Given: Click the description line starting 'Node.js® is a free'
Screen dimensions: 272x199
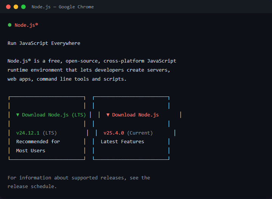Looking at the screenshot, I should pos(92,61).
